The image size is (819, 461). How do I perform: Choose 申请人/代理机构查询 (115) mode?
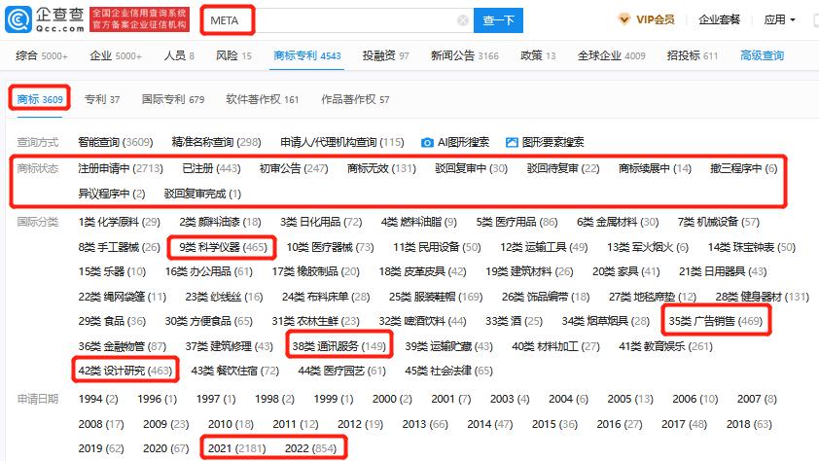pyautogui.click(x=342, y=142)
